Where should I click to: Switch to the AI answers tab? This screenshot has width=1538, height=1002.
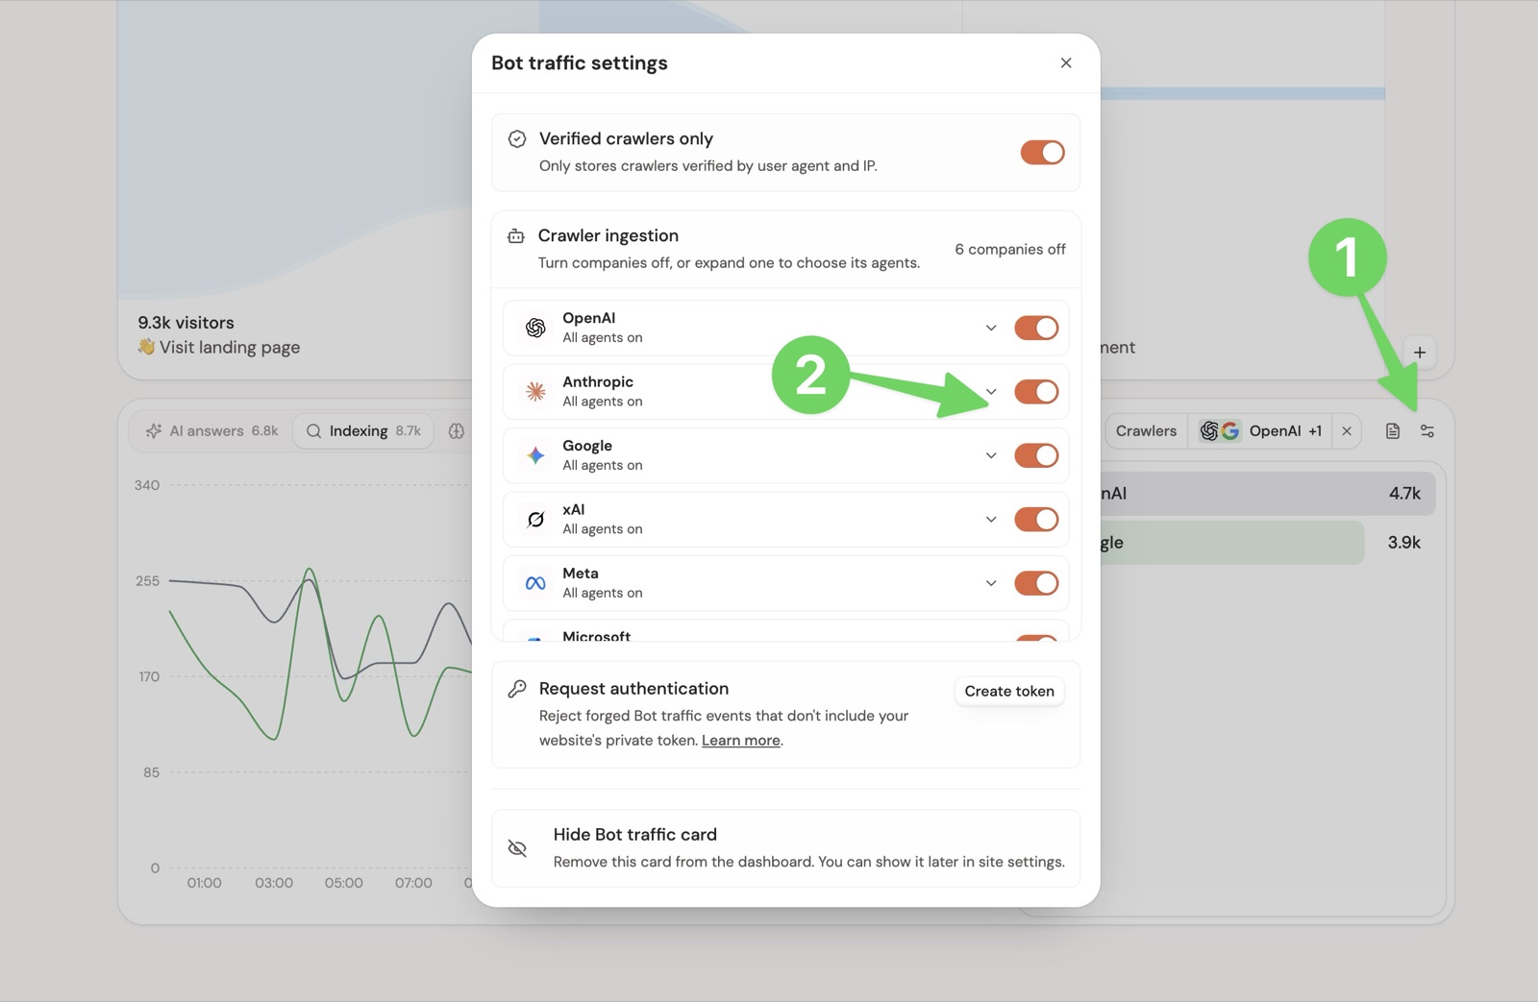[211, 431]
